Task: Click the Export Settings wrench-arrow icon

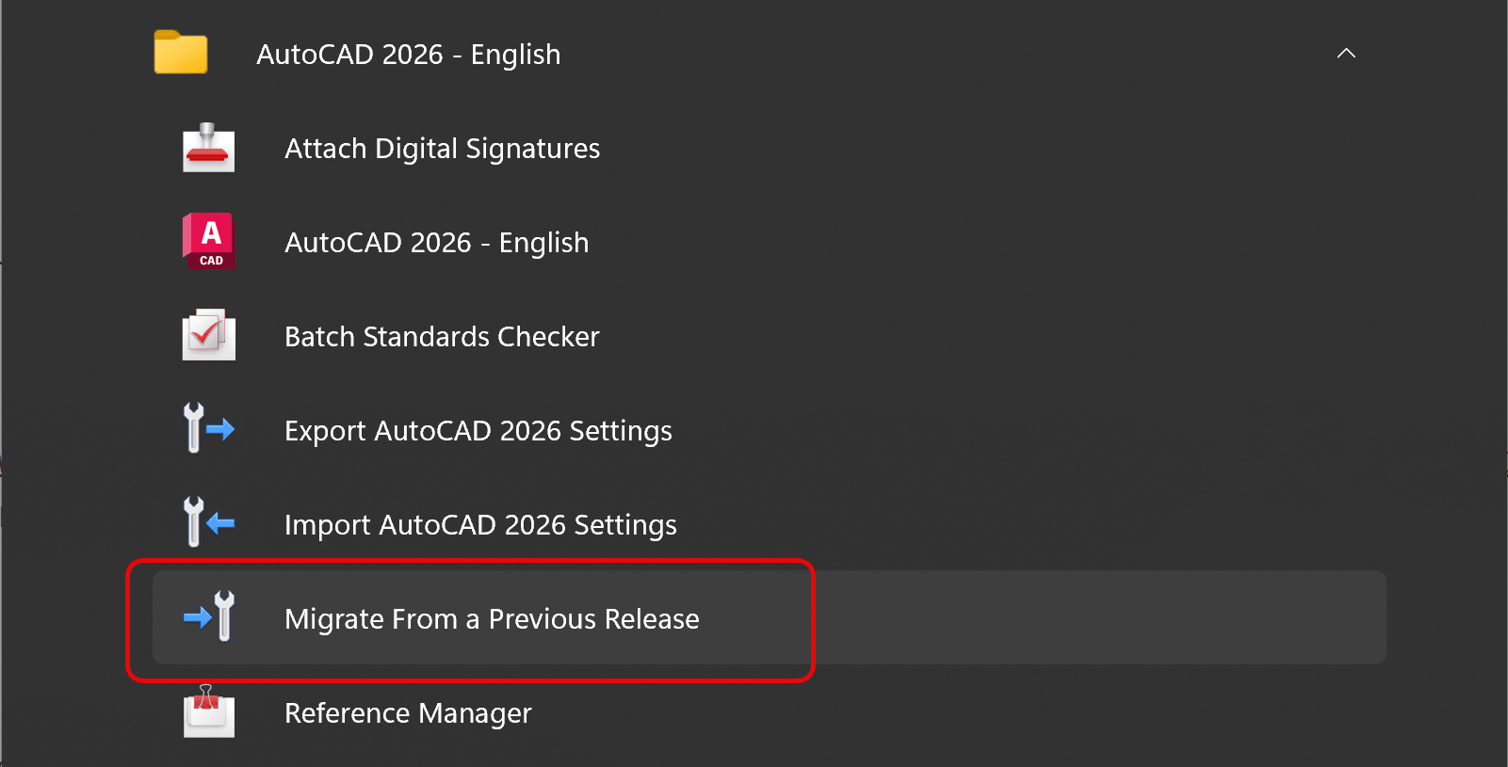Action: tap(208, 429)
